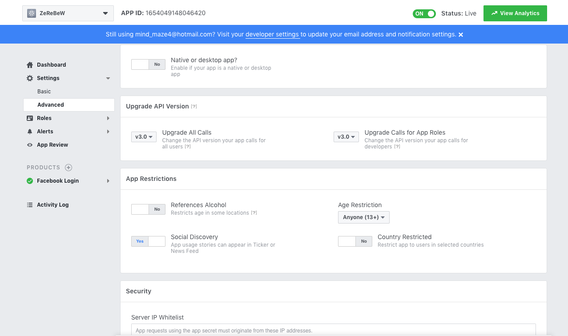Image resolution: width=568 pixels, height=336 pixels.
Task: Open the Age Restriction dropdown
Action: point(363,217)
